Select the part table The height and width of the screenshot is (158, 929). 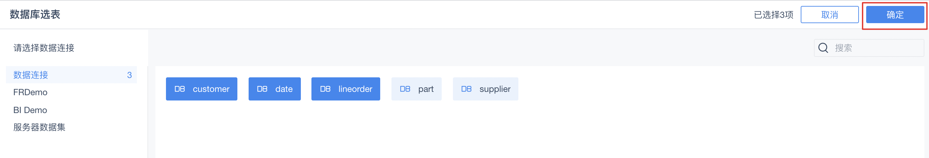tap(416, 89)
